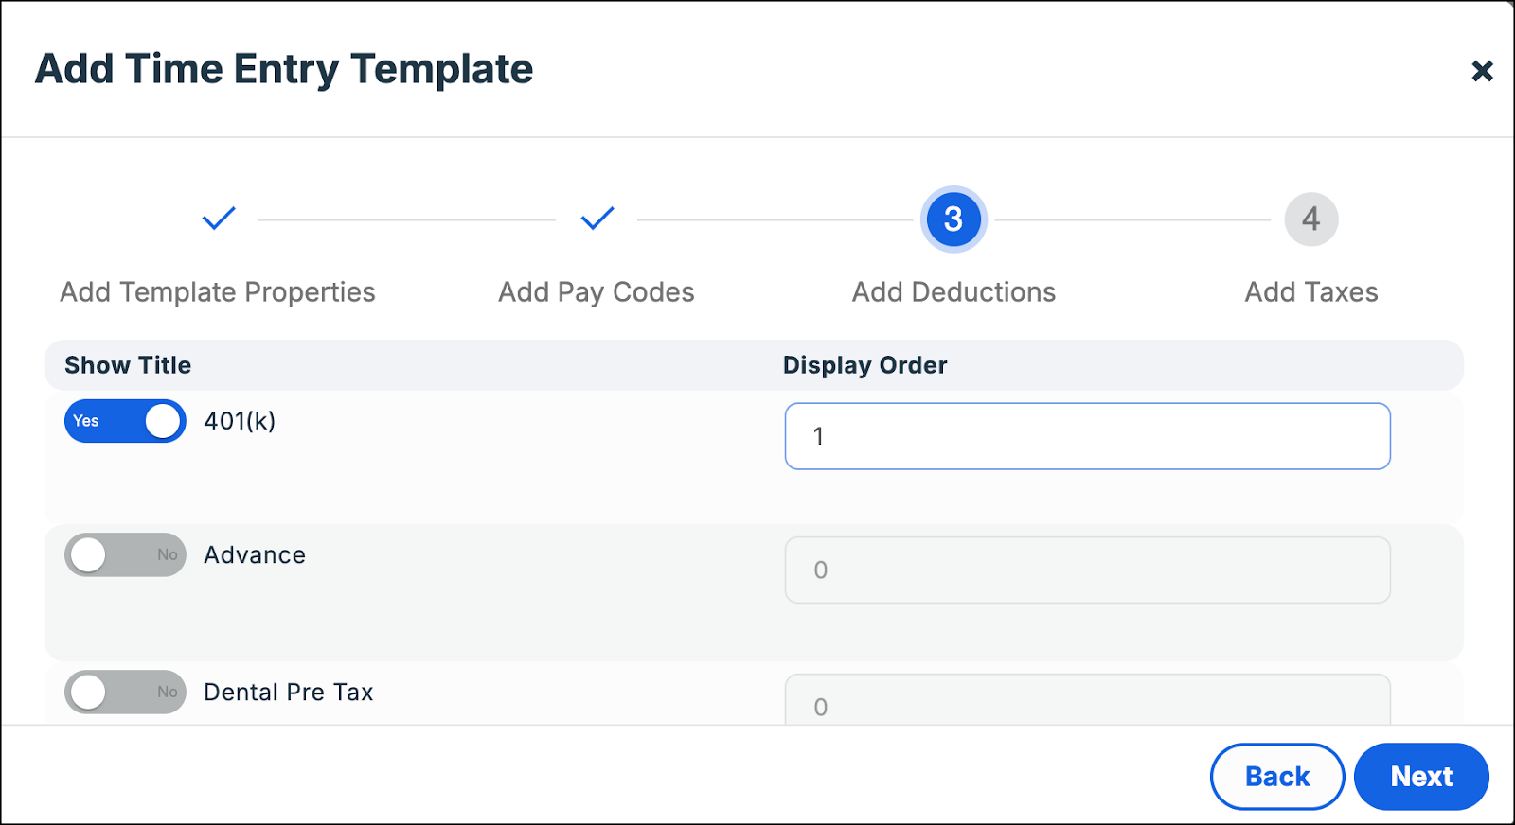The width and height of the screenshot is (1515, 825).
Task: Focus the 401(k) display order field
Action: pos(1087,436)
